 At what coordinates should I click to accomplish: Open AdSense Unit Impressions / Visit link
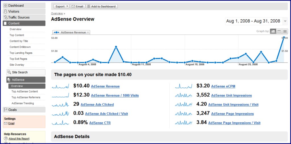[x=234, y=105]
